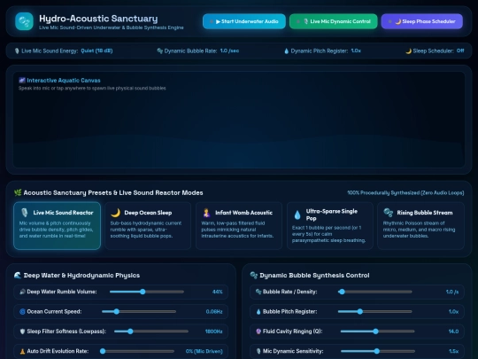Click the moon icon beside Sleep Scheduler status
This screenshot has width=478, height=359.
coord(408,51)
